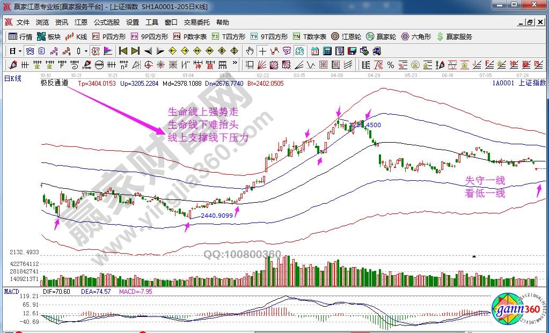This screenshot has height=333, width=549.
Task: Jump to first bar with skip-back arrow
Action: coord(122,51)
